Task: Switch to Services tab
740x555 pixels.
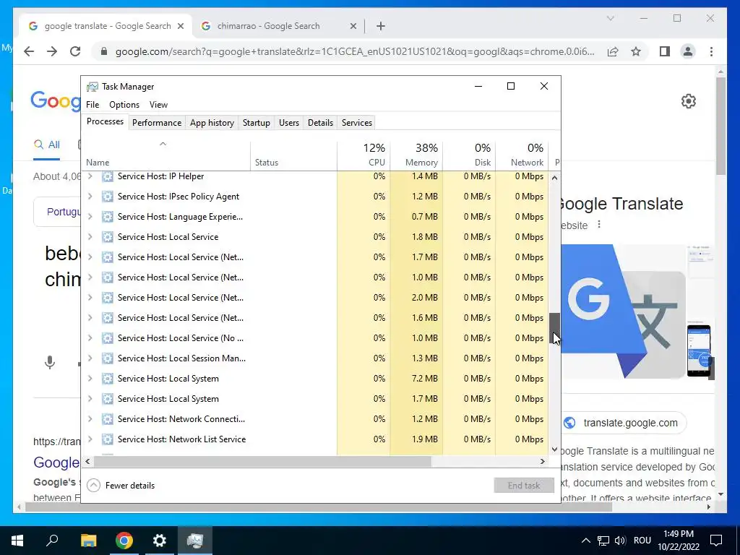Action: [357, 123]
